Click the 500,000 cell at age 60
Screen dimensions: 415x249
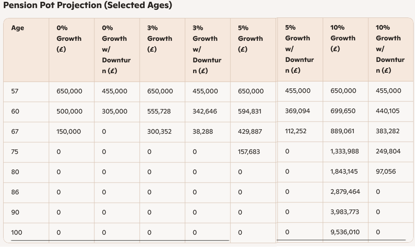coord(69,111)
